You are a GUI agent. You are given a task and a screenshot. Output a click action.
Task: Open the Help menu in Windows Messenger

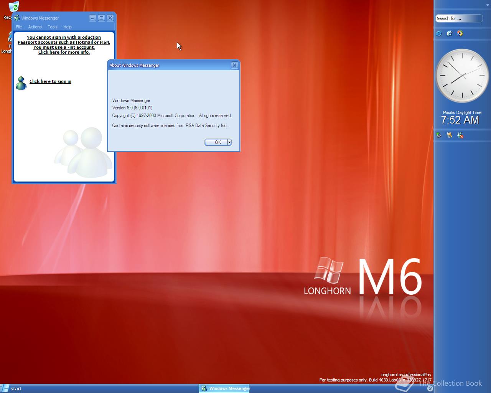point(68,27)
